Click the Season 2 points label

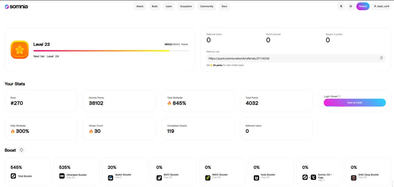[334, 34]
